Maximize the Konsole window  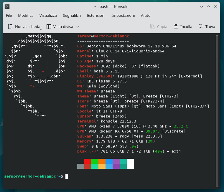(209, 6)
